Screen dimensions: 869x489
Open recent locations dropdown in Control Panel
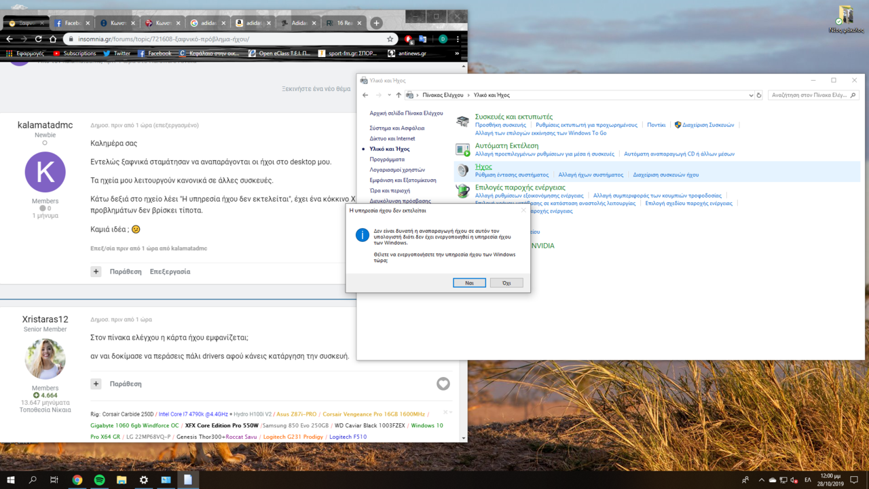pyautogui.click(x=389, y=95)
